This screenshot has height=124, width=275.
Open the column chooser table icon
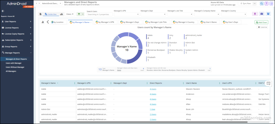point(268,83)
